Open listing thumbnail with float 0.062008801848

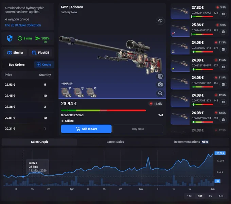[180, 47]
